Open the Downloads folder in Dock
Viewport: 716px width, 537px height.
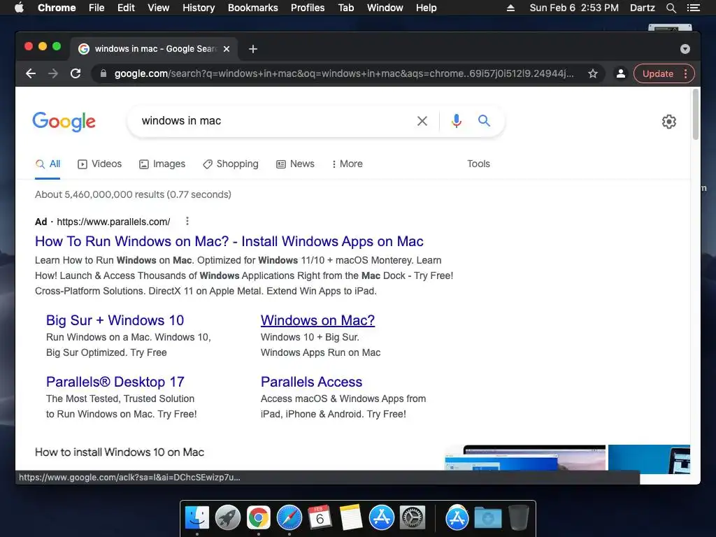click(487, 518)
